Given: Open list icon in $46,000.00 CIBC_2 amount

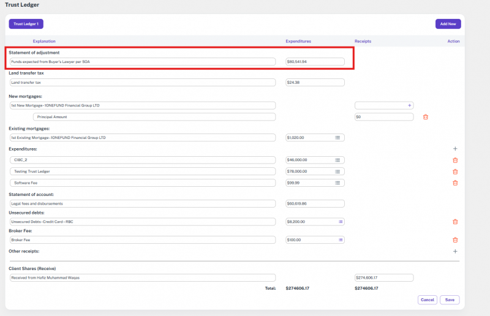Looking at the screenshot, I should (x=337, y=160).
